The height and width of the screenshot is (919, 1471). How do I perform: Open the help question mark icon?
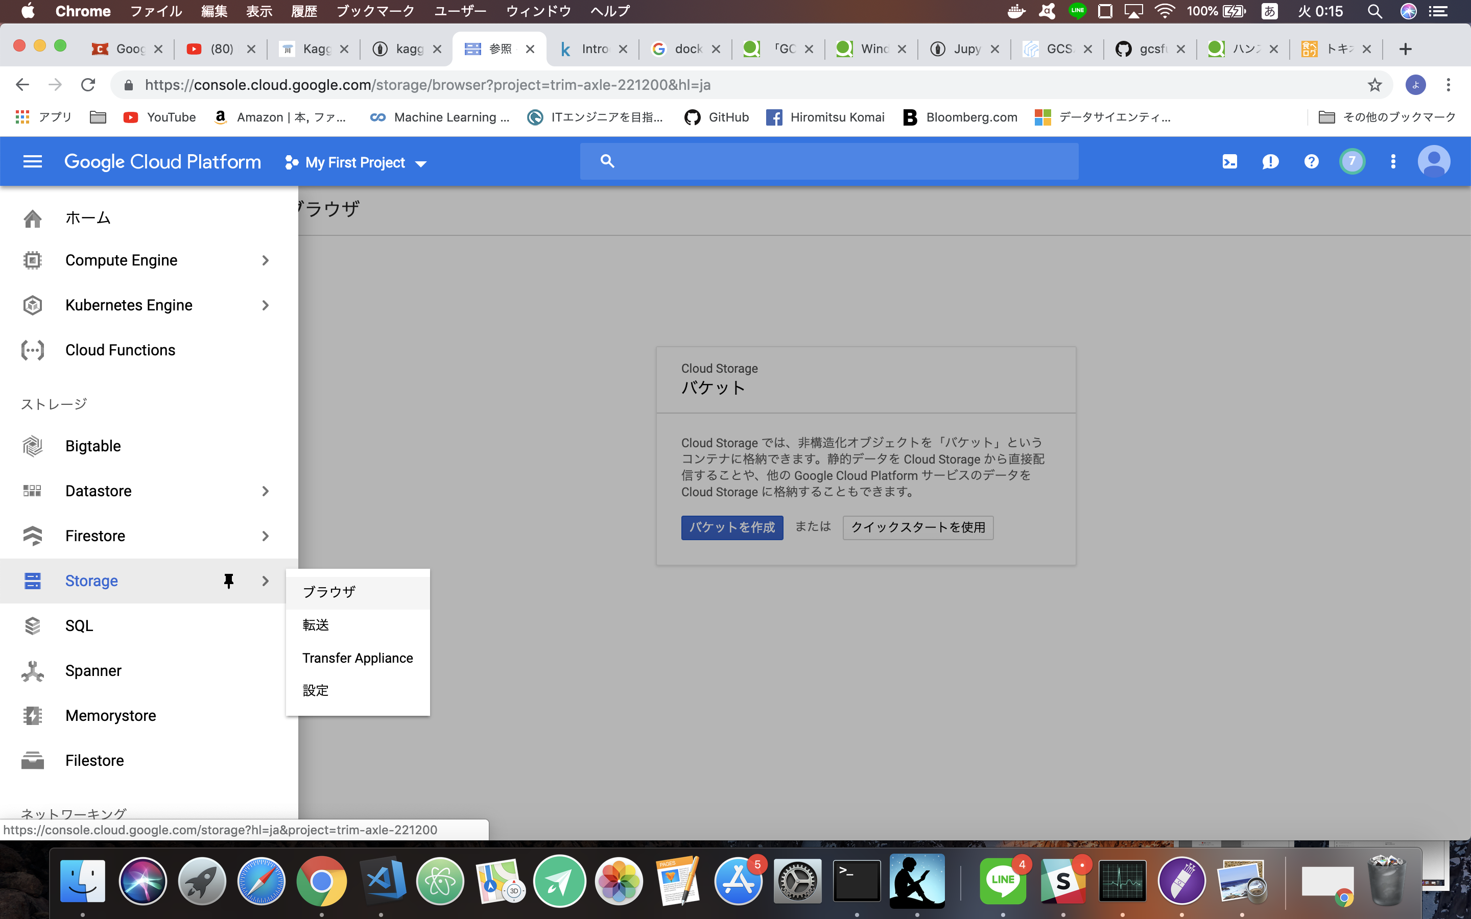1311,162
